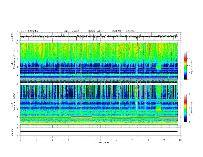Click the ch.1 color scale bar

point(185,66)
